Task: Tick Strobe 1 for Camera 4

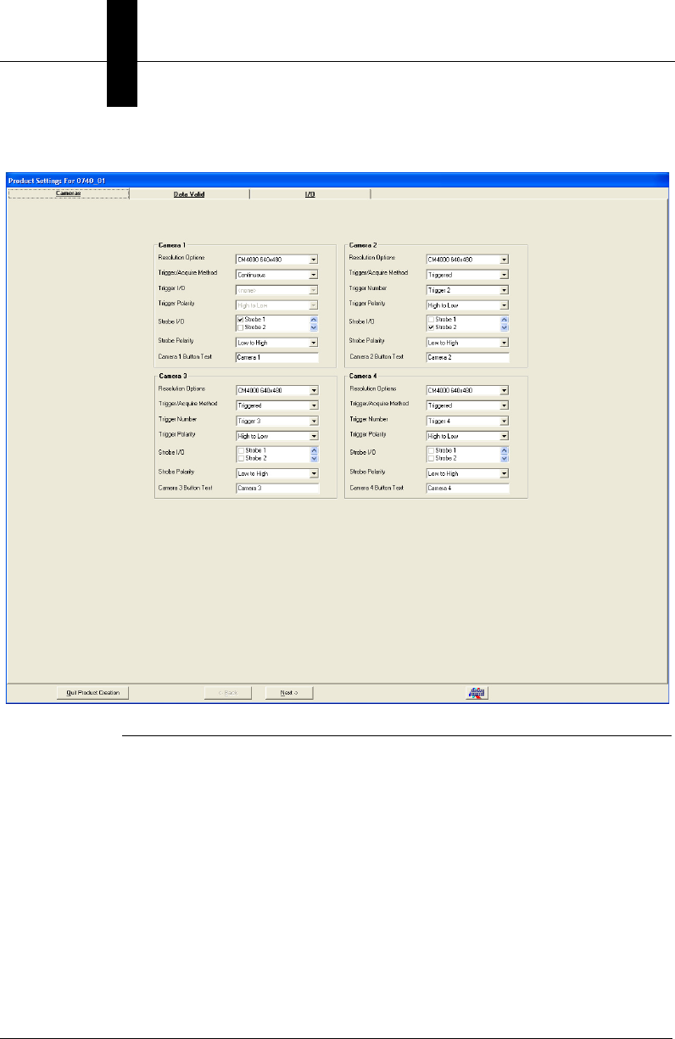Action: pos(431,450)
